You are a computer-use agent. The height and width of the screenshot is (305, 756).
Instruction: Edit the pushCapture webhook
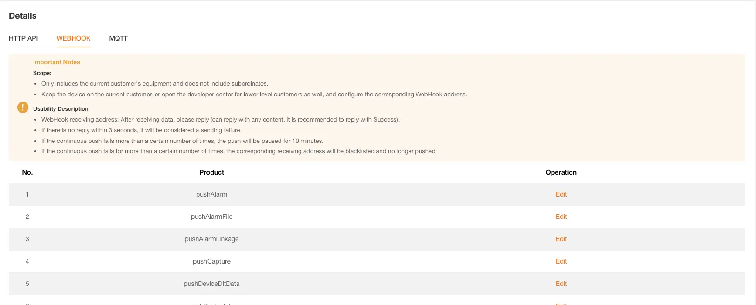[x=561, y=261]
